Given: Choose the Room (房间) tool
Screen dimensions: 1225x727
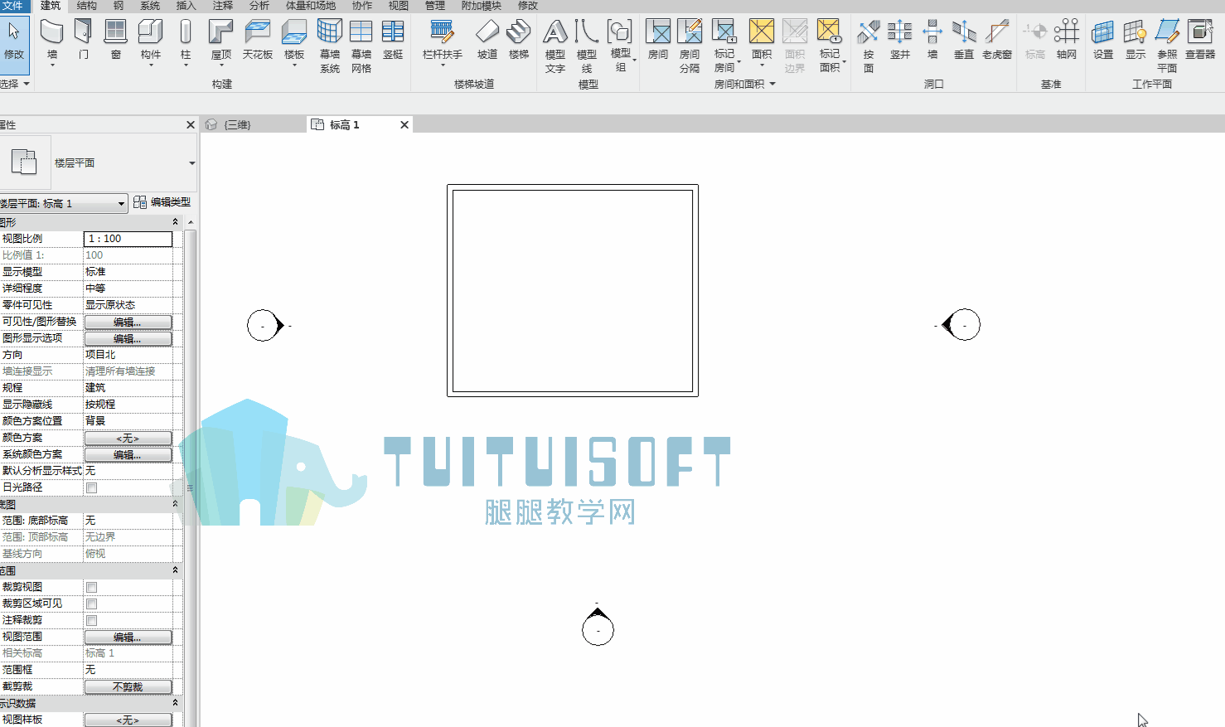Looking at the screenshot, I should [658, 41].
